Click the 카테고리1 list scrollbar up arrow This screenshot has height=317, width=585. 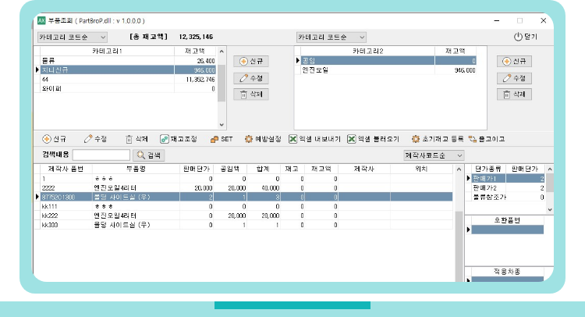(222, 52)
